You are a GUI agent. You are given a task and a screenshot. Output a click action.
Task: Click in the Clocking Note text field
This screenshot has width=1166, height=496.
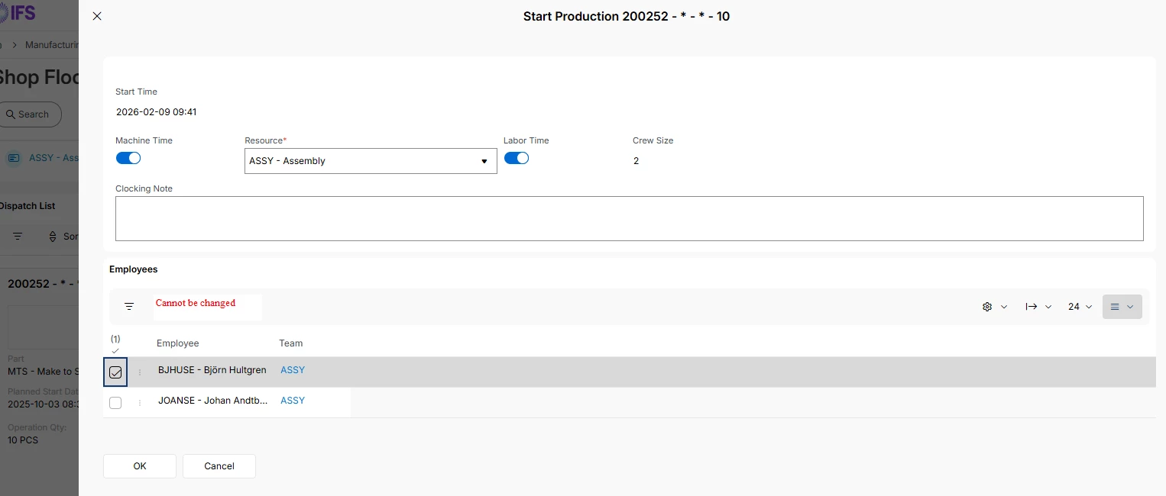tap(629, 218)
